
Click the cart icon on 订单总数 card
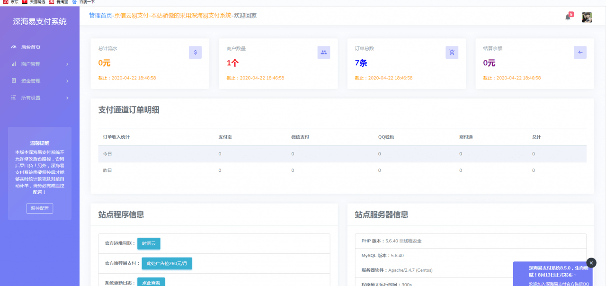coord(452,52)
